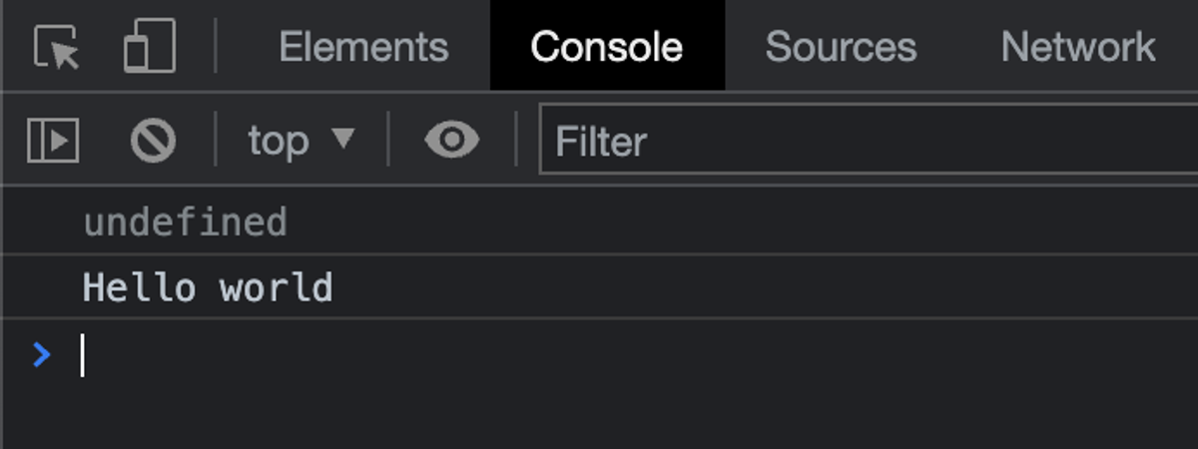Expand the arrow beside top context
The width and height of the screenshot is (1198, 449).
342,139
